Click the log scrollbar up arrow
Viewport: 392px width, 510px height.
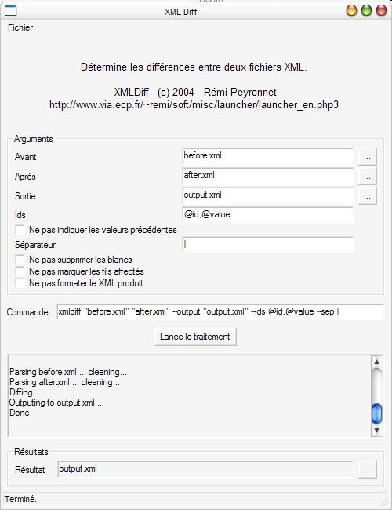point(376,362)
